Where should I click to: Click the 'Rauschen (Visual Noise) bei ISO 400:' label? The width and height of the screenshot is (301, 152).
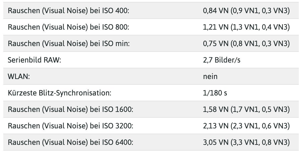tap(68, 11)
